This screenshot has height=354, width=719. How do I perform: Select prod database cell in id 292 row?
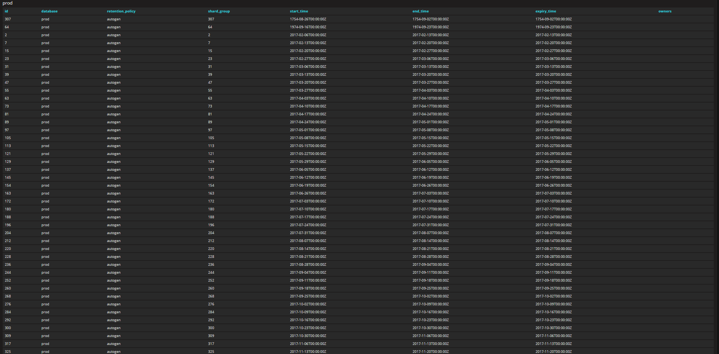(45, 320)
